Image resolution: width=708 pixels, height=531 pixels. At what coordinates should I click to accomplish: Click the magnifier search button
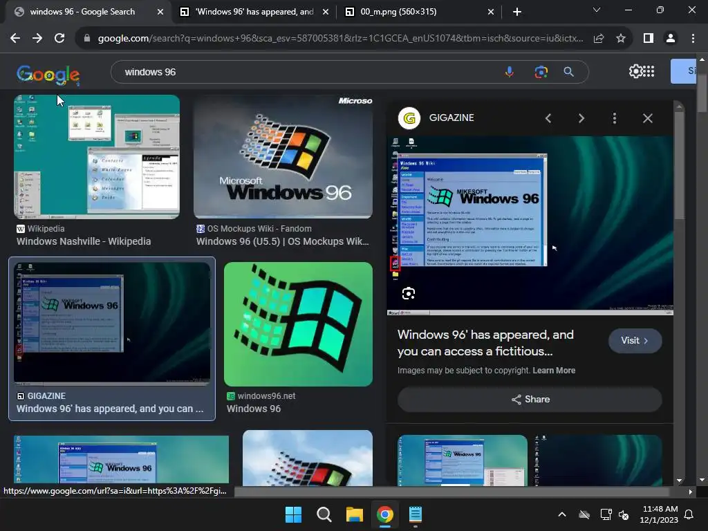569,72
